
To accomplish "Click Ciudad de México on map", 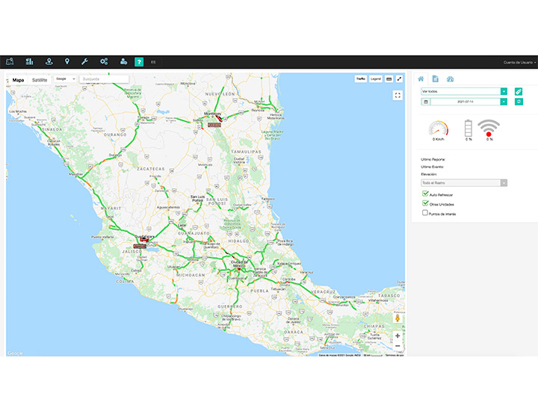I will [x=239, y=264].
